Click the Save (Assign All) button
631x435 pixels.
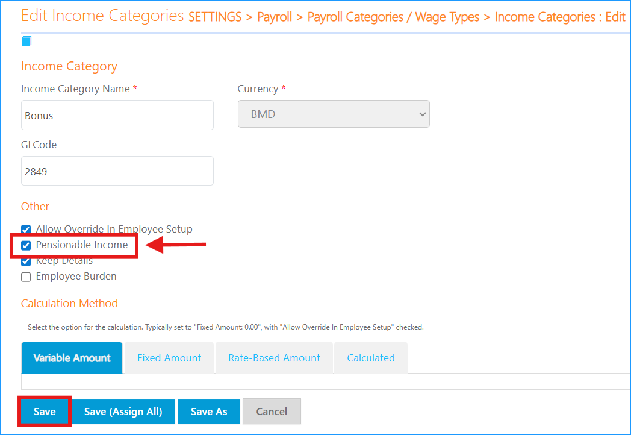click(x=123, y=412)
